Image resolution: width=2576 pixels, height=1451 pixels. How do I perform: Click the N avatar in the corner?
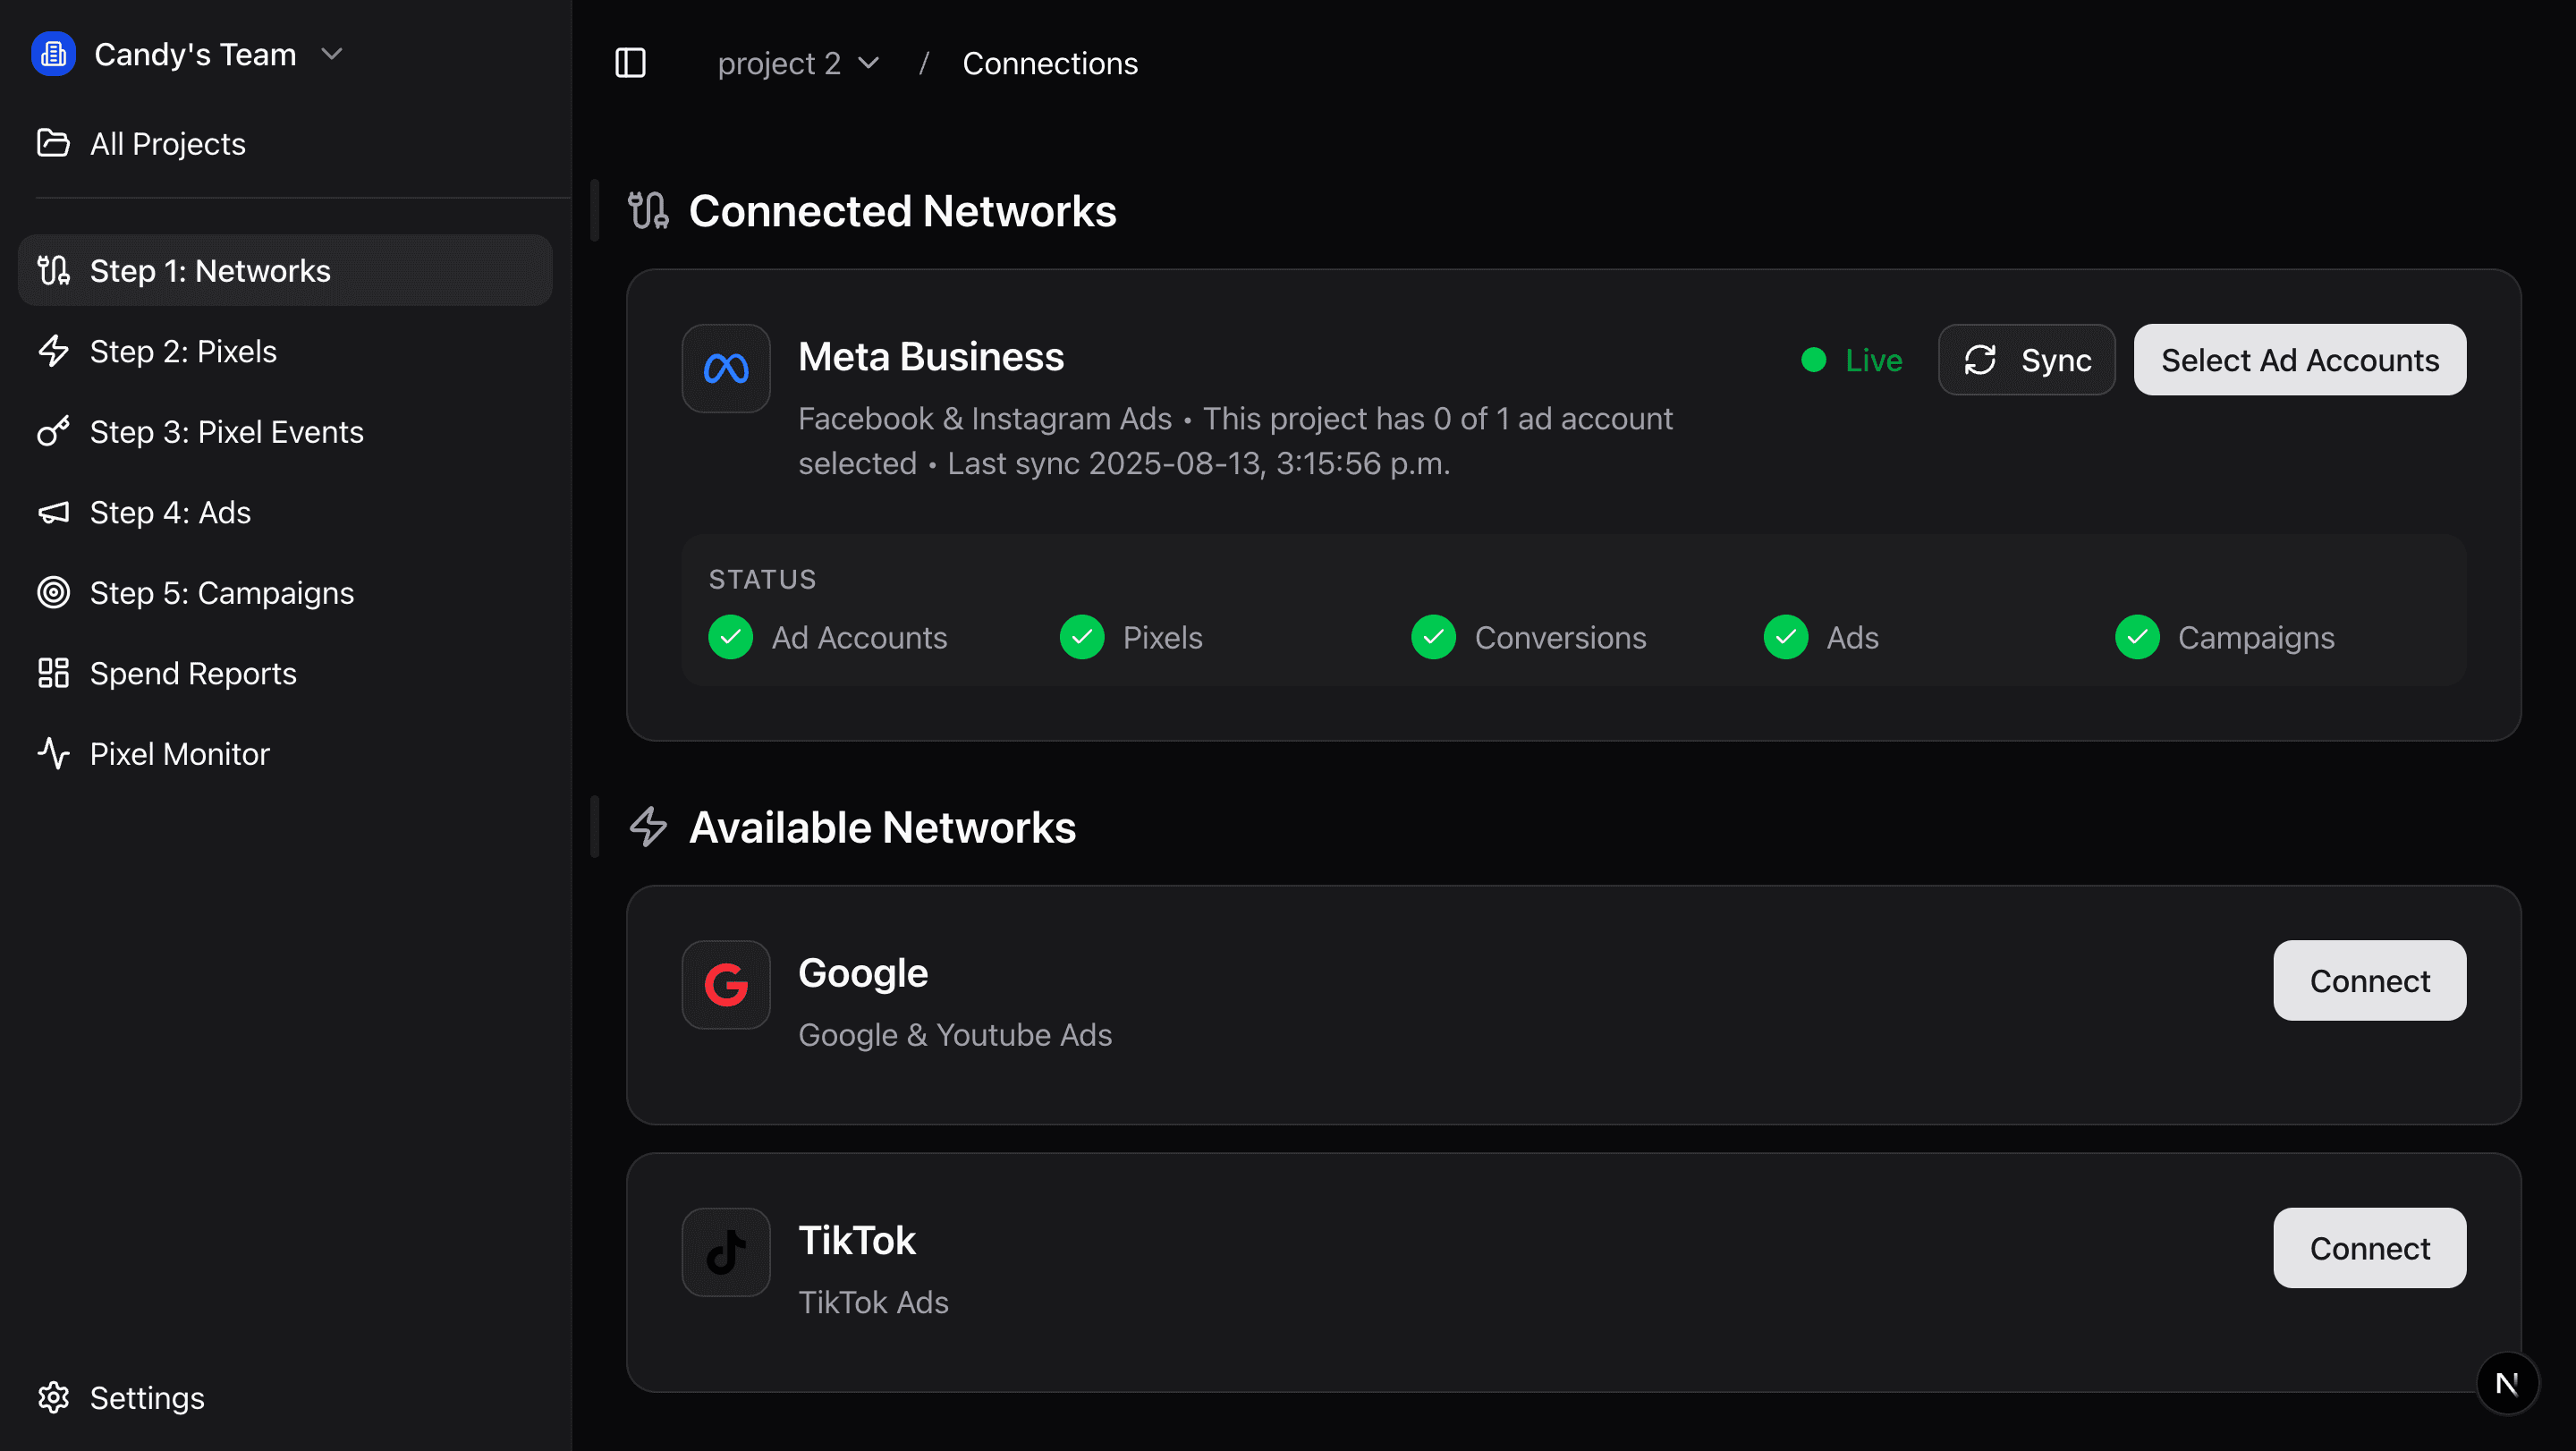tap(2508, 1383)
